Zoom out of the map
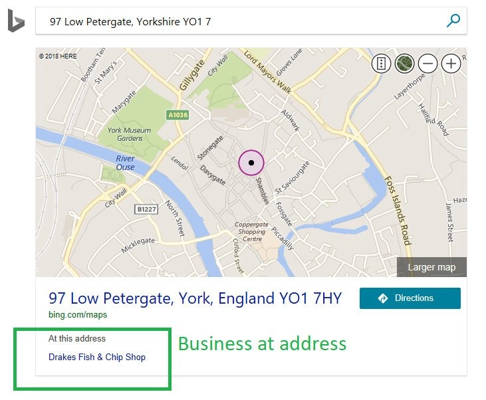486x400 pixels. point(427,64)
